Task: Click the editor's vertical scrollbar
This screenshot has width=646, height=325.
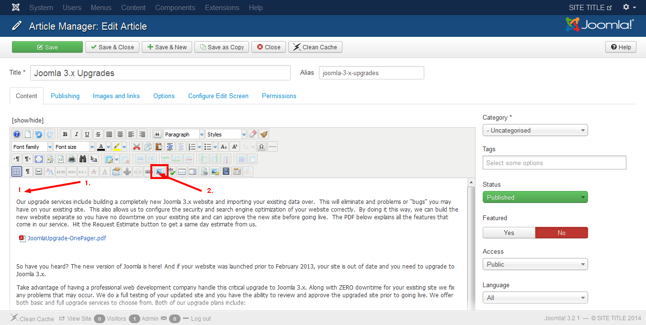Action: (471, 244)
